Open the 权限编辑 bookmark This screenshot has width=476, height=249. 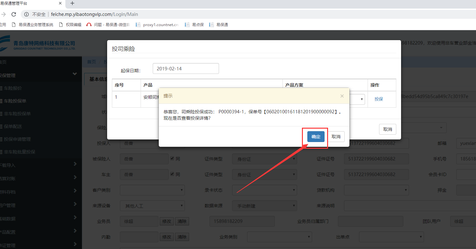click(x=70, y=25)
